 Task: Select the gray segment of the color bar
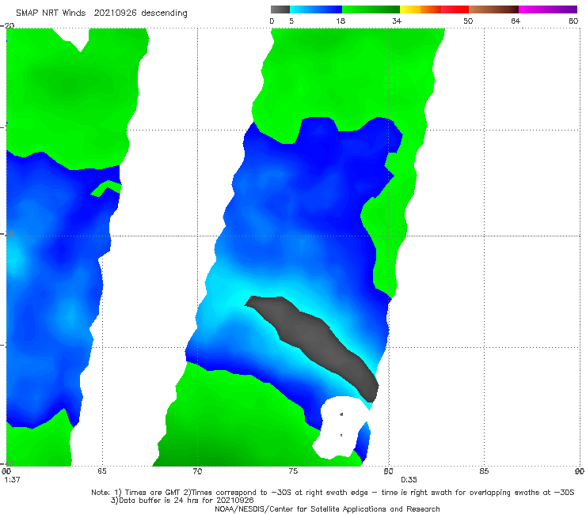tap(280, 9)
